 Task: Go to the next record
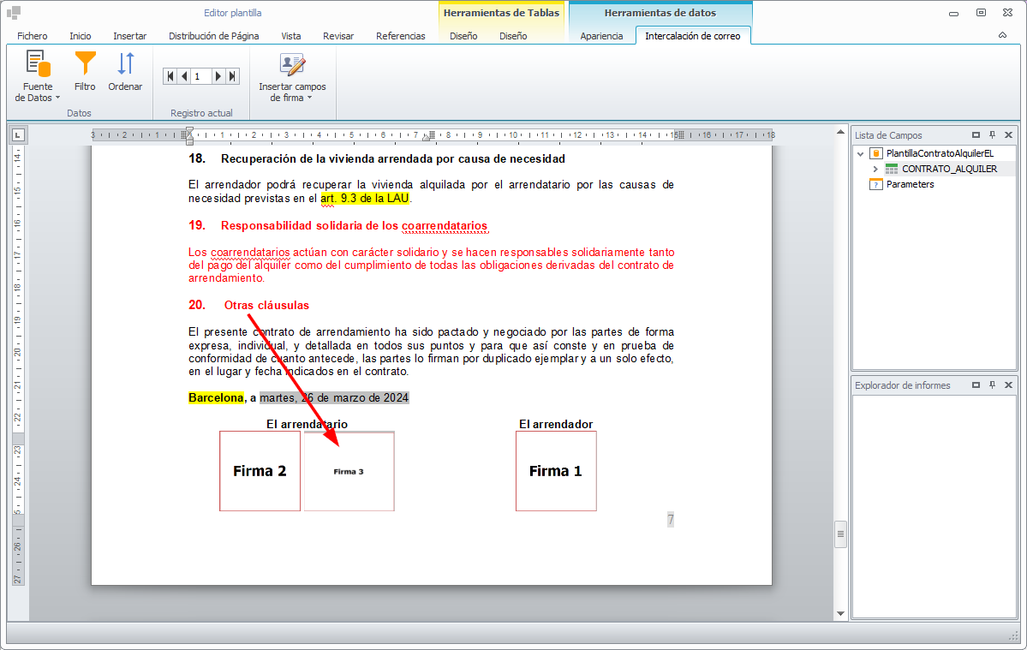tap(218, 76)
